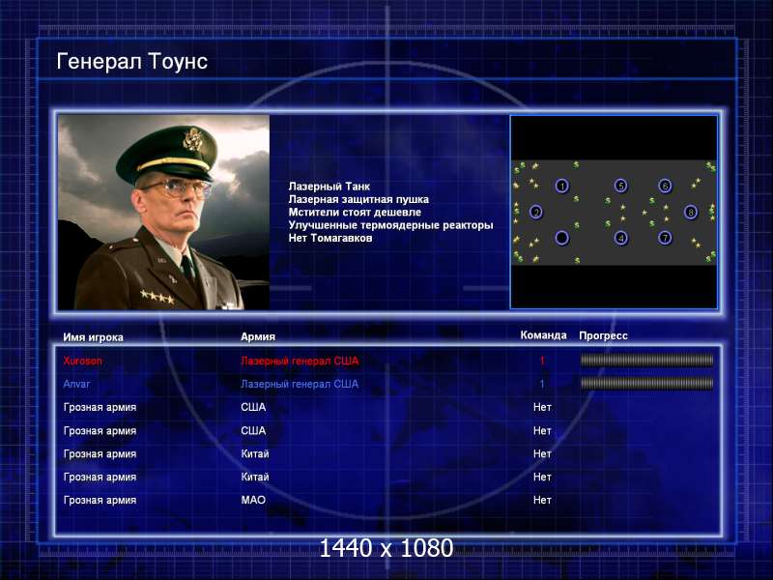This screenshot has width=773, height=580.
Task: Click the 'Команда' column header
Action: tap(543, 335)
